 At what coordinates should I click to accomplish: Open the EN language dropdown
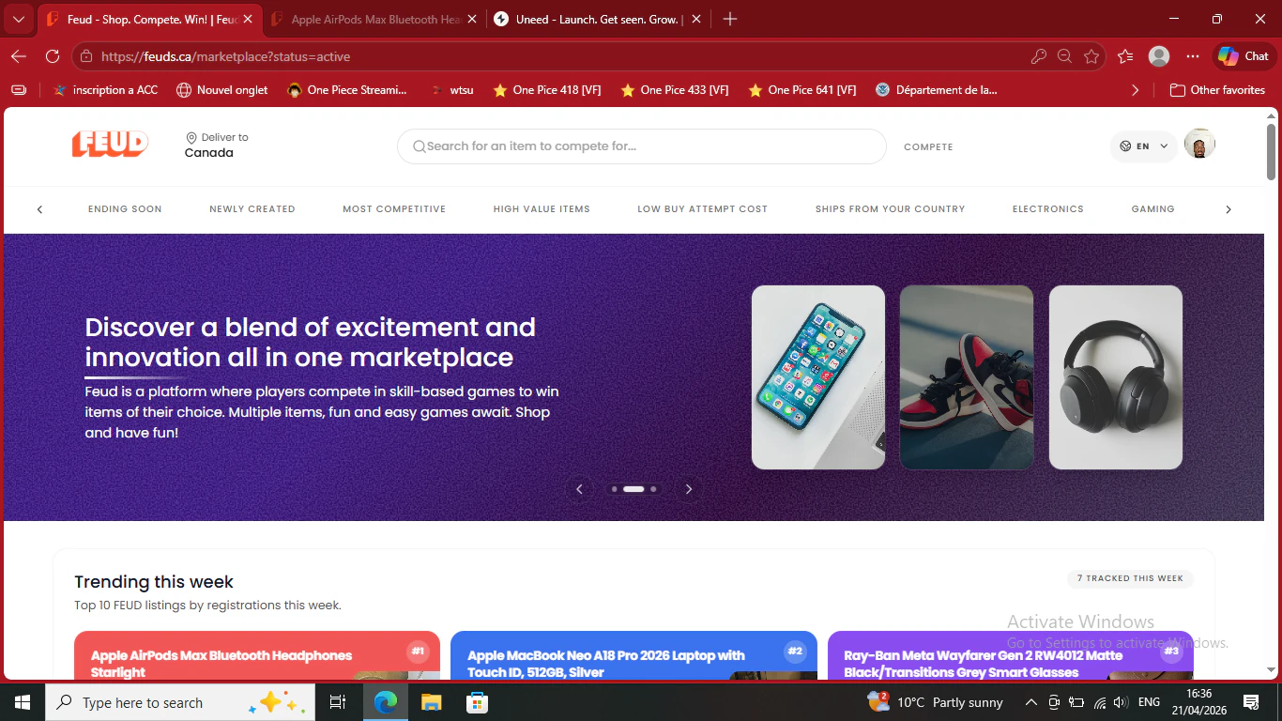pyautogui.click(x=1143, y=146)
